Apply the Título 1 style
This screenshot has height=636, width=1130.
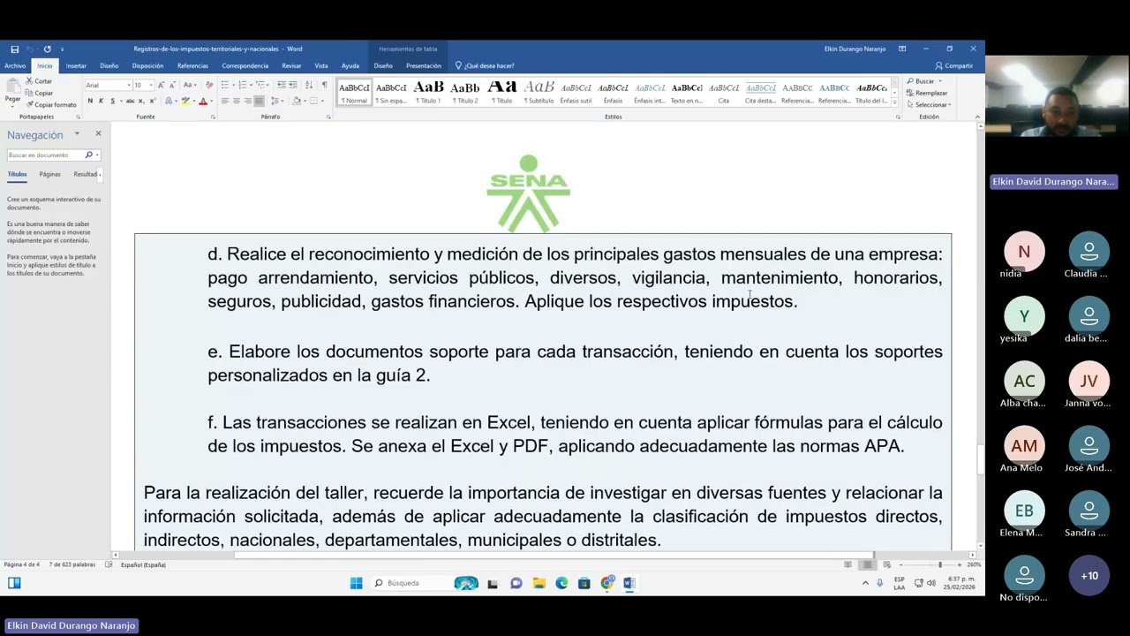[x=428, y=92]
